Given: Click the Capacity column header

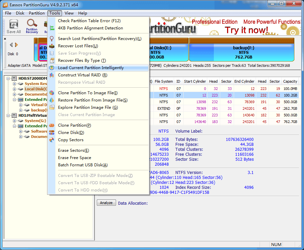Looking at the screenshot, I should 290,81.
